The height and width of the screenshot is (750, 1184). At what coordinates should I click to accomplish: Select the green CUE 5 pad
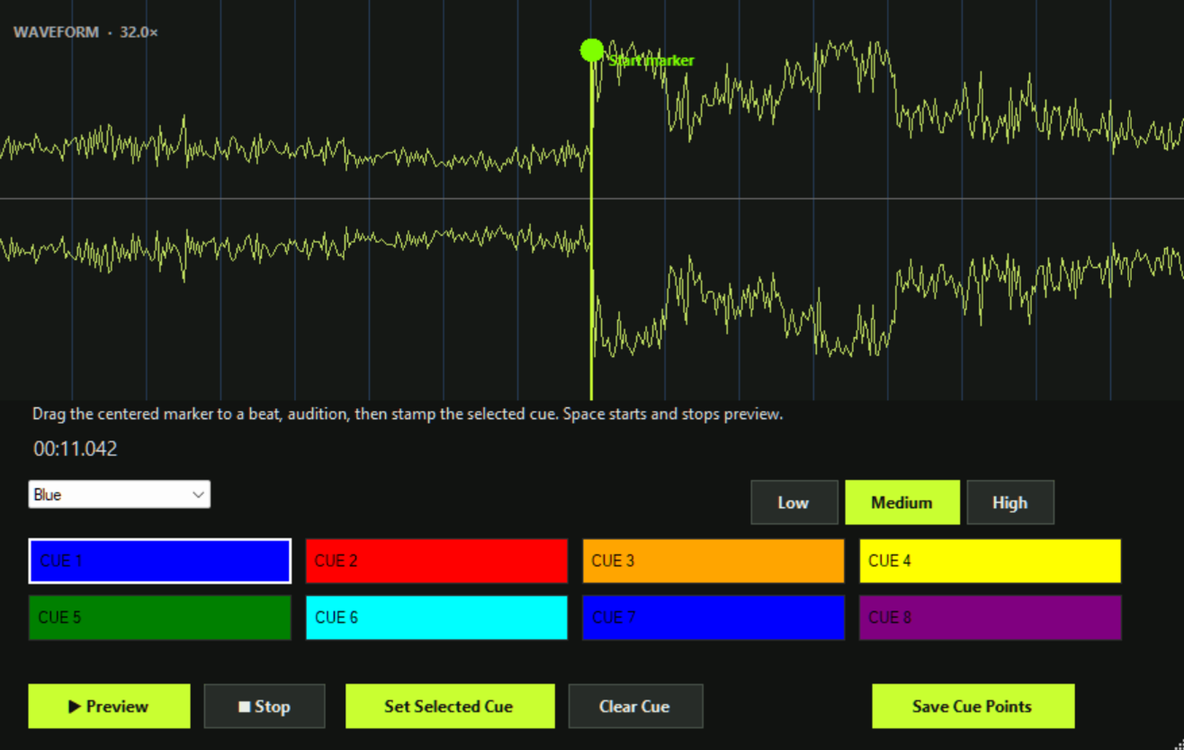[x=160, y=617]
